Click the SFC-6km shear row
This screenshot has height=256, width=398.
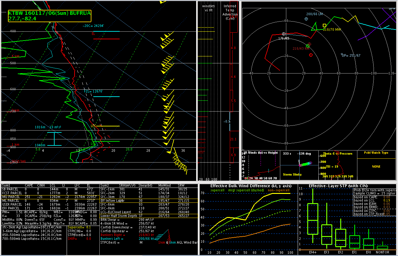pyautogui.click(x=149, y=204)
